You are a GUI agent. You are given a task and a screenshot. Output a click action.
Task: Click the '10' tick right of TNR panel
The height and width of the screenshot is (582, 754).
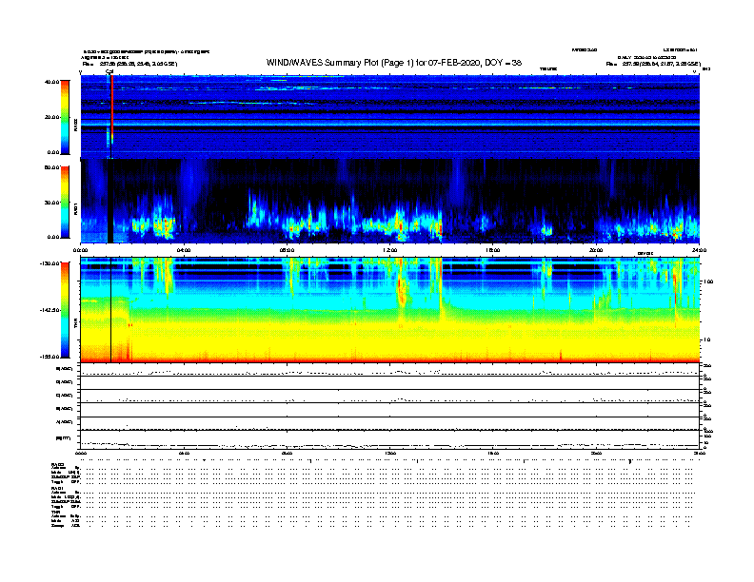tap(706, 339)
